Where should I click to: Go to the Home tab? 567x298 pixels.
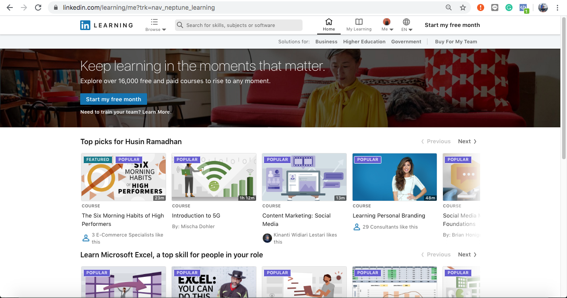(329, 25)
